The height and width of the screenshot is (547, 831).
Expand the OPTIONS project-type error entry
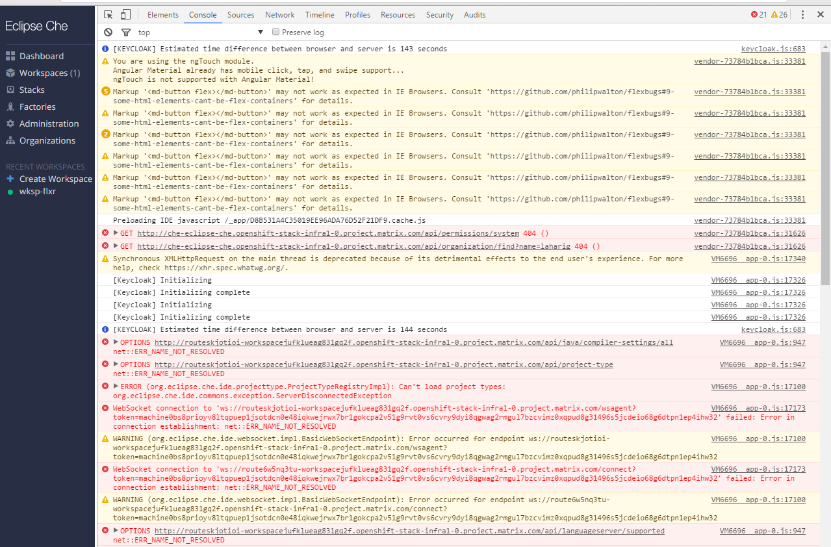click(116, 364)
